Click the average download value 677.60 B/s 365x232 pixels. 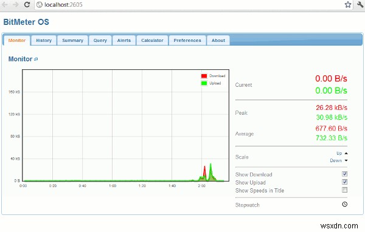[x=332, y=129]
